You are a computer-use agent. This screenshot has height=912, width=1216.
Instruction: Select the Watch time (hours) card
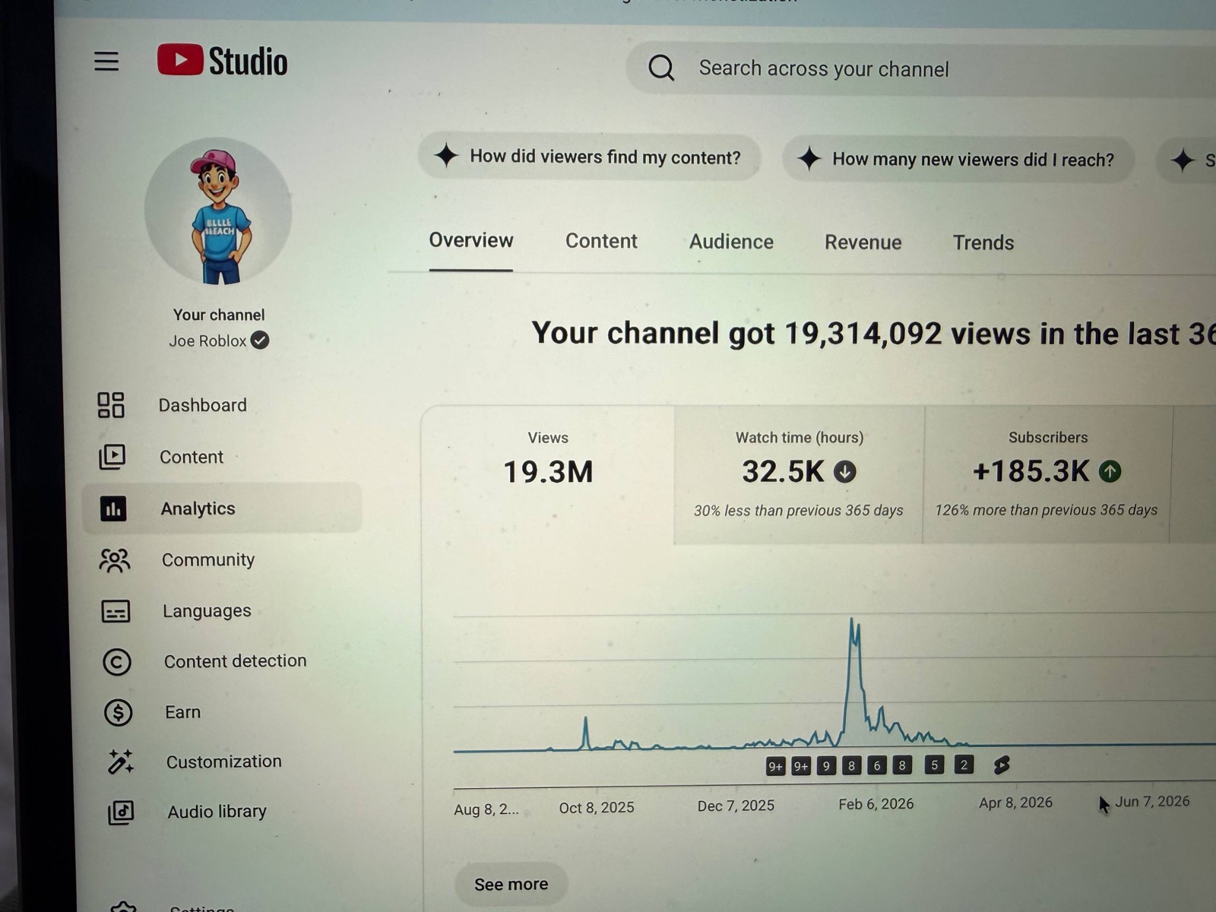(x=799, y=475)
